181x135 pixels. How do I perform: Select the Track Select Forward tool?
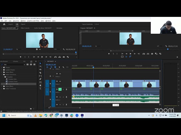pos(40,66)
